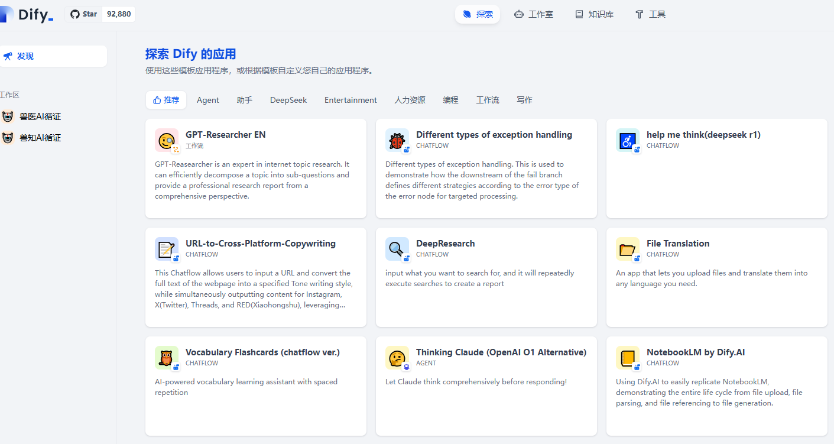The height and width of the screenshot is (444, 834).
Task: Click the Thinking Claude thinking-face icon
Action: pyautogui.click(x=397, y=358)
